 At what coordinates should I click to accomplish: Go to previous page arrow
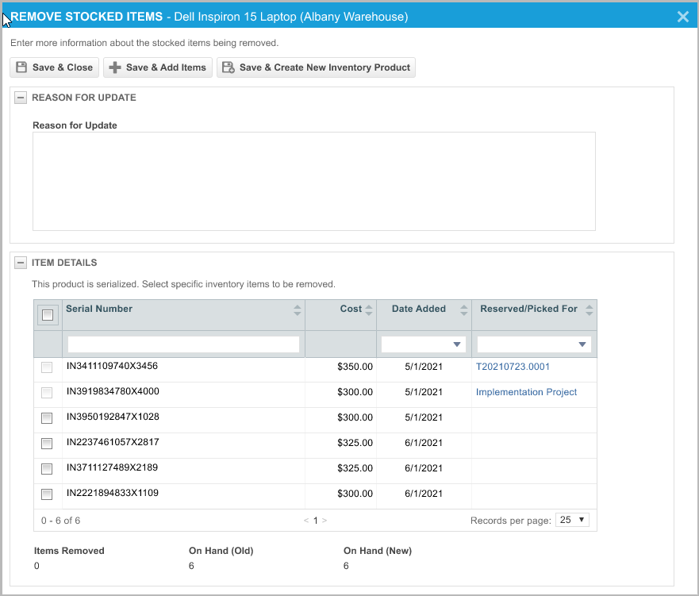click(306, 521)
